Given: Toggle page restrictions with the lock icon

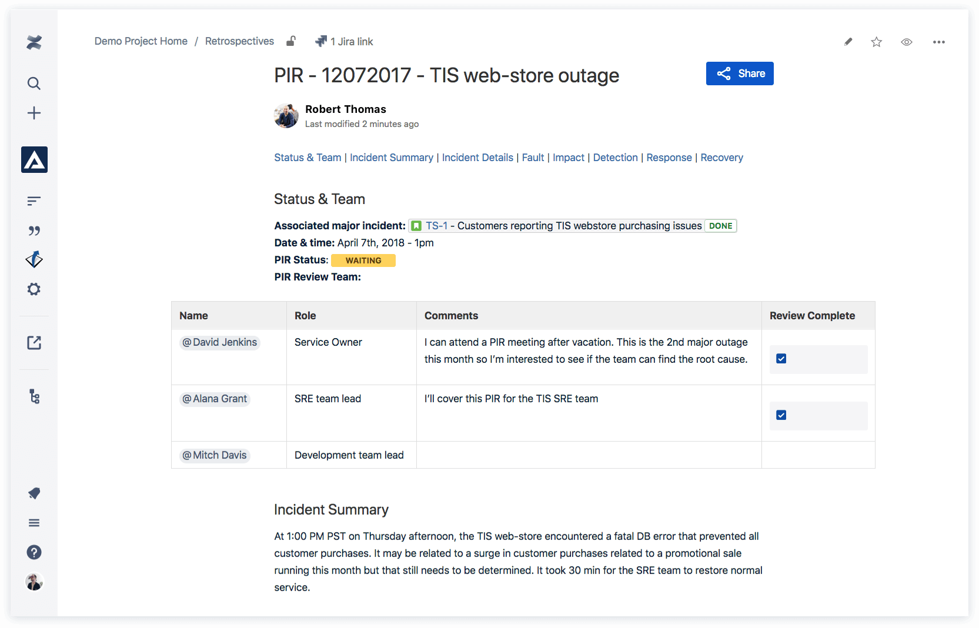Looking at the screenshot, I should (290, 41).
